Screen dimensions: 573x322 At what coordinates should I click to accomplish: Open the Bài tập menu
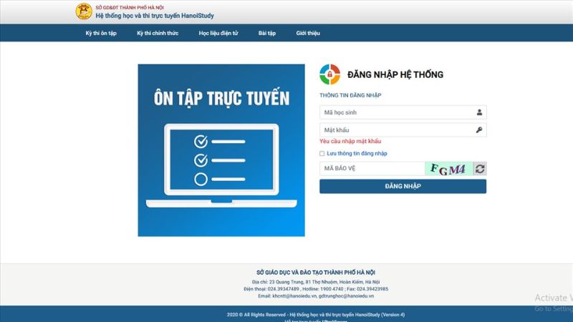266,33
